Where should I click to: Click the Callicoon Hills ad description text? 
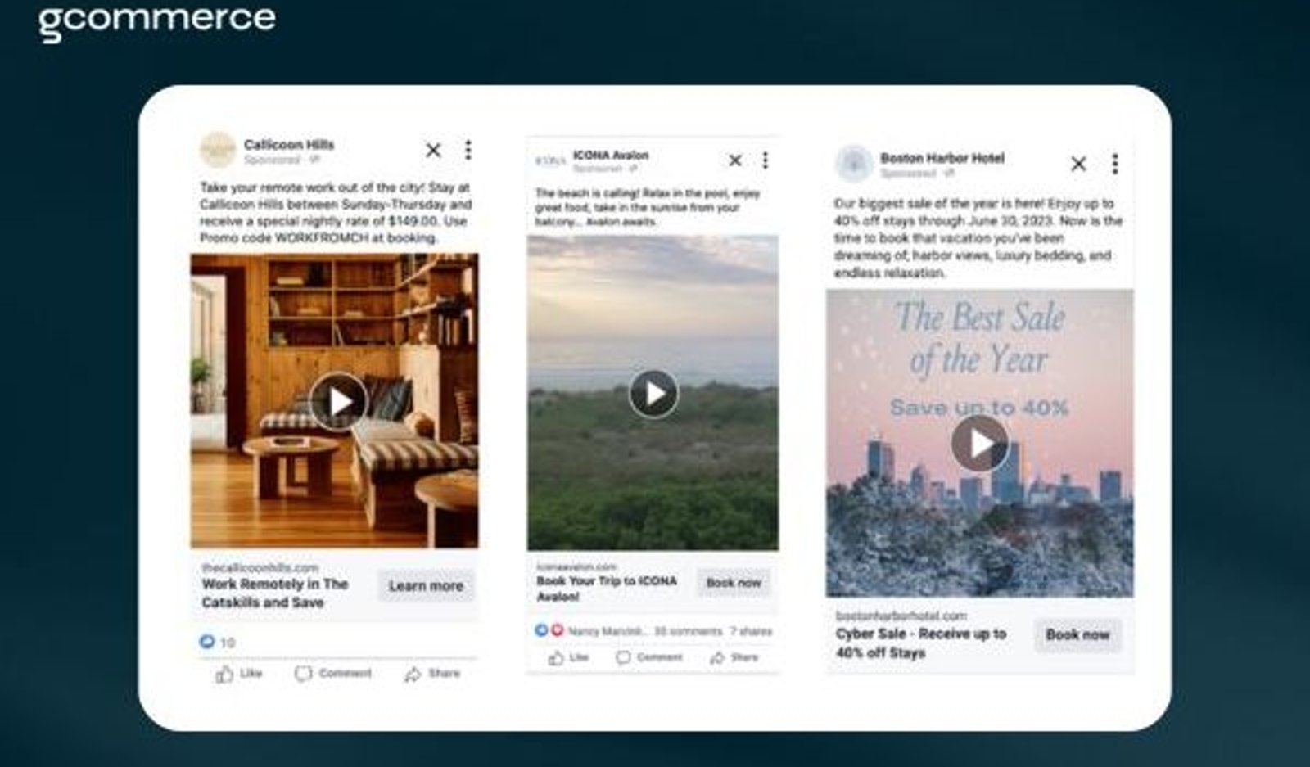pyautogui.click(x=336, y=213)
